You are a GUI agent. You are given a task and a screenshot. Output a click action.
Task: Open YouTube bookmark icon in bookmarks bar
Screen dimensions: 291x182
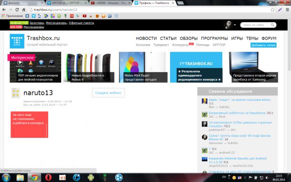[84, 16]
